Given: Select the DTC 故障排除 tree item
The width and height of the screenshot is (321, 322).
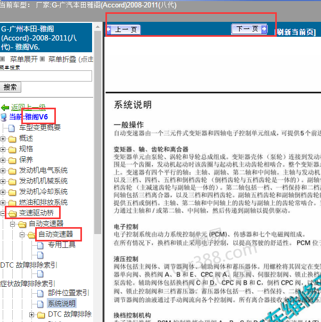Looking at the screenshot, I should pos(70,314).
